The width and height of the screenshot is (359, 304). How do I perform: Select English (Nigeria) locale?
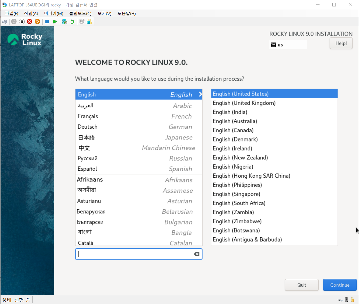[274, 167]
